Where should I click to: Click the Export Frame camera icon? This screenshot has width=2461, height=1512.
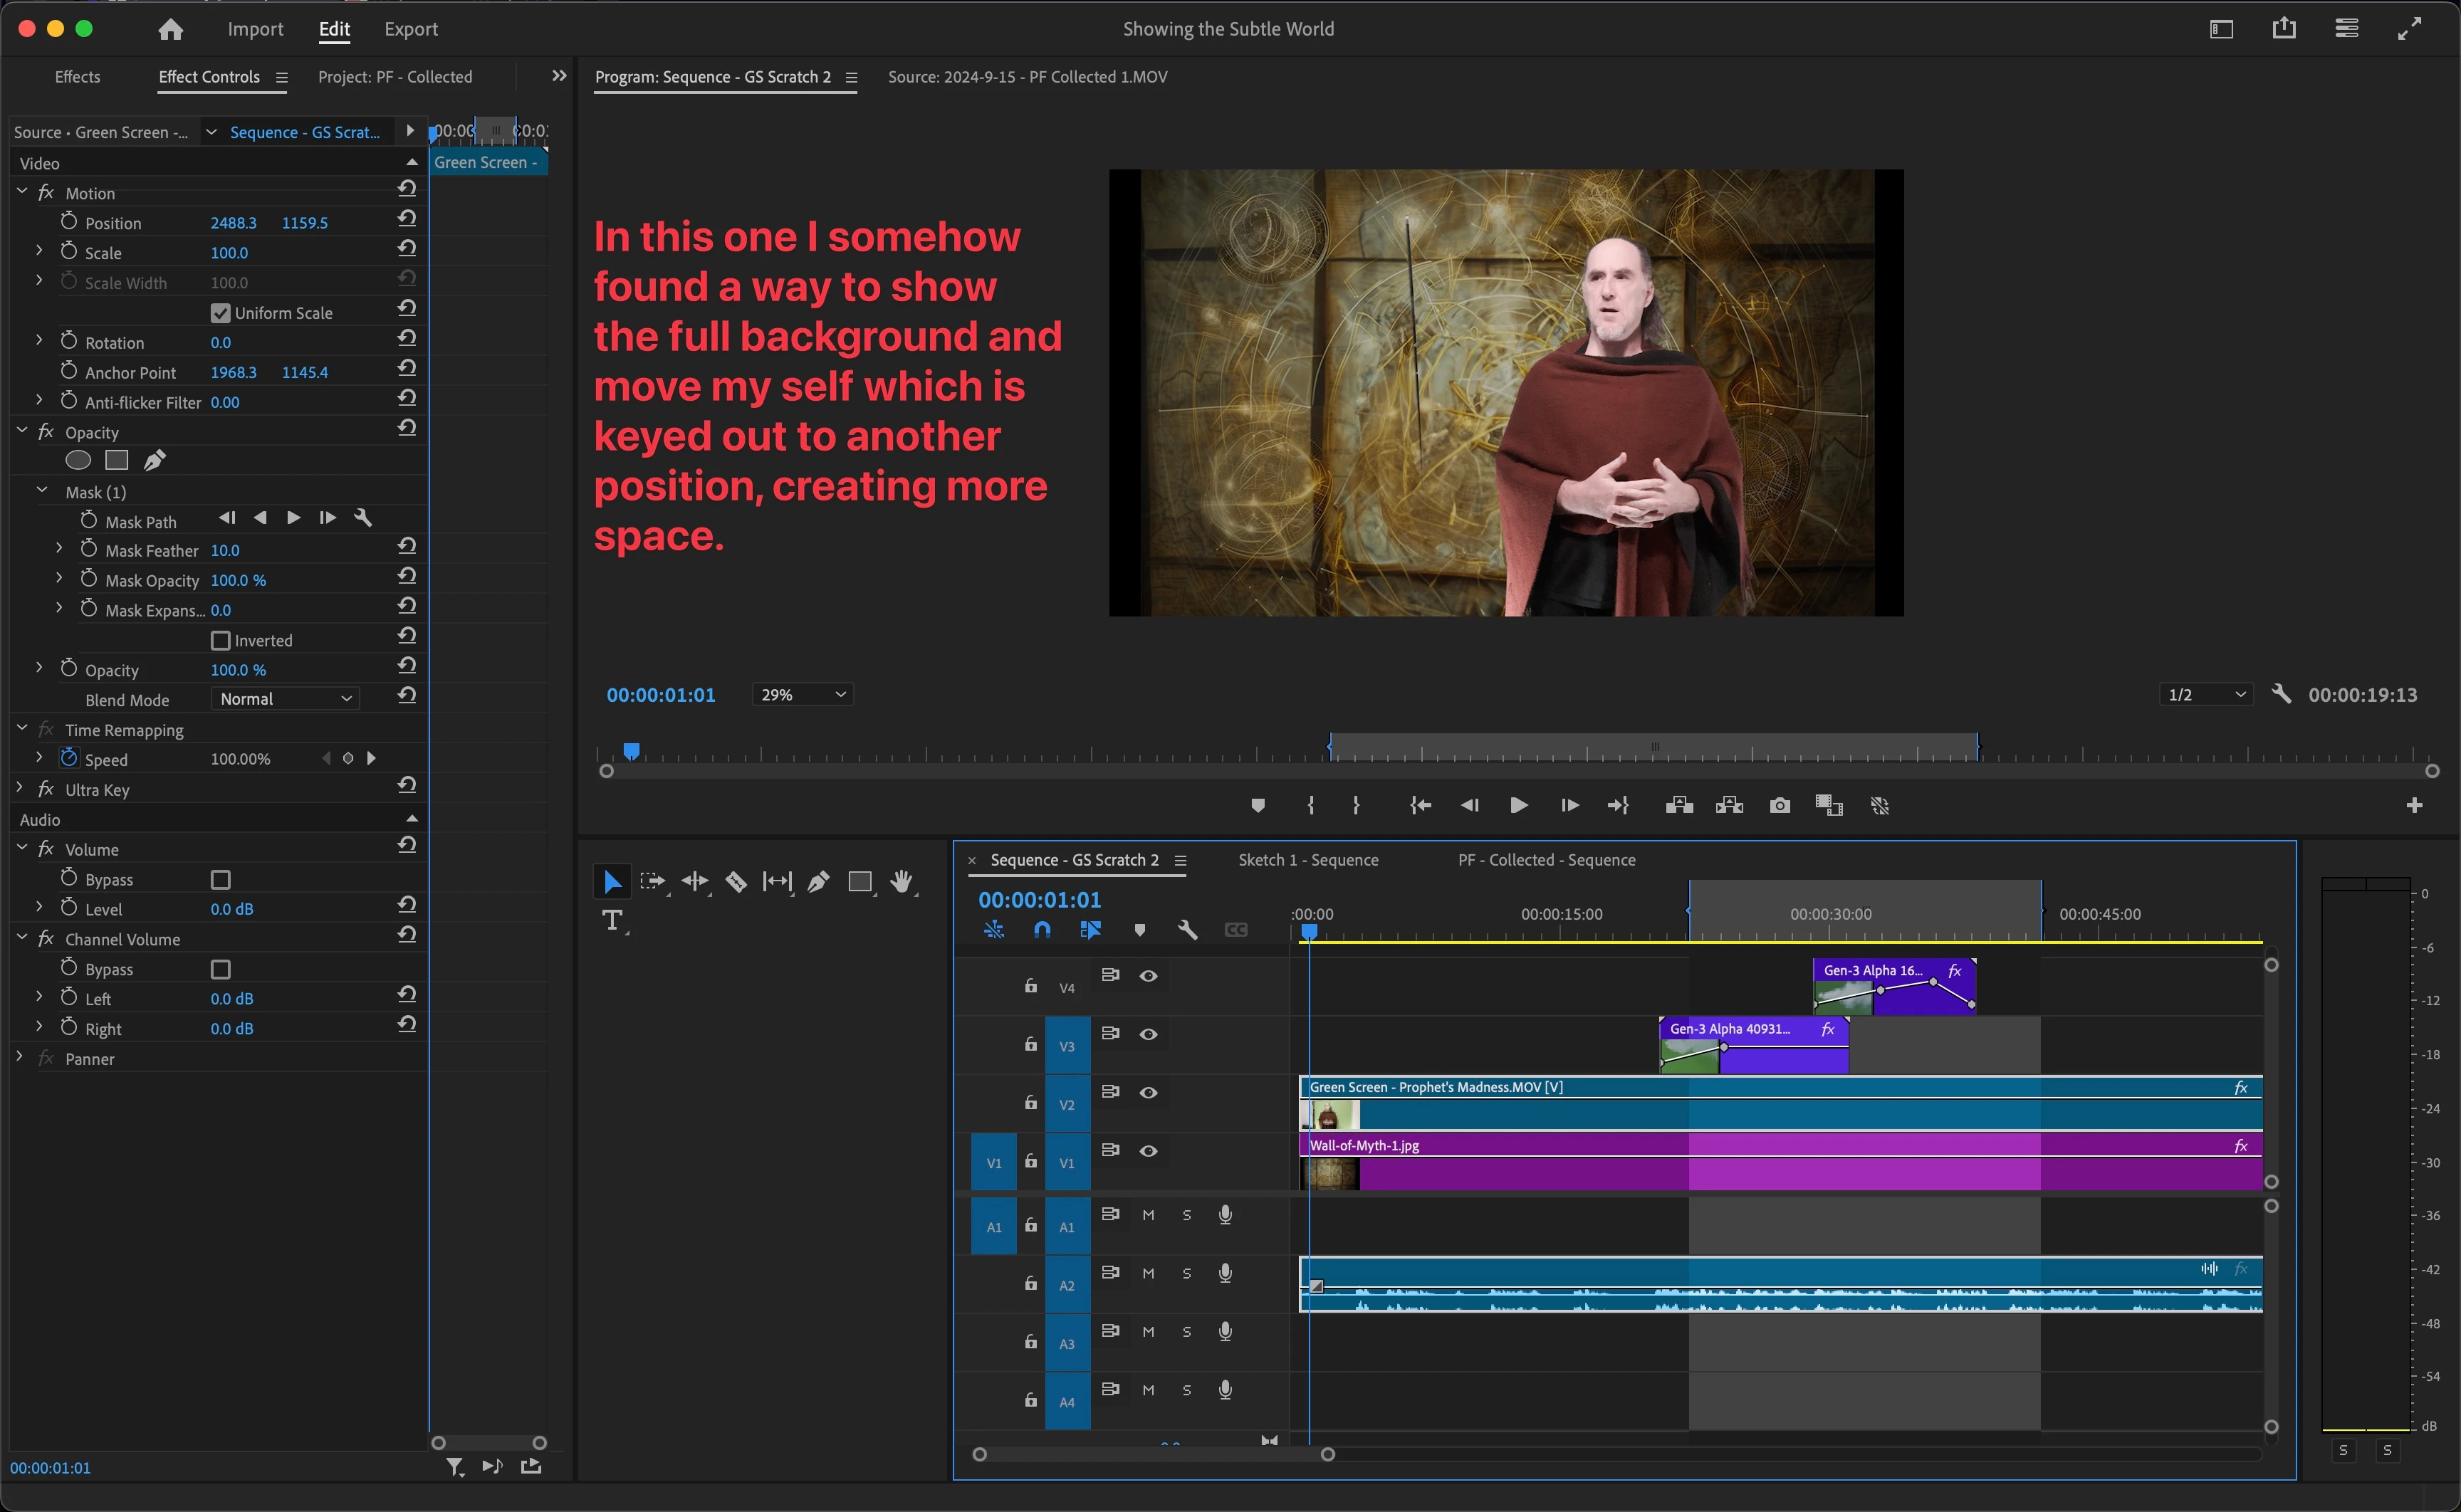[x=1779, y=805]
